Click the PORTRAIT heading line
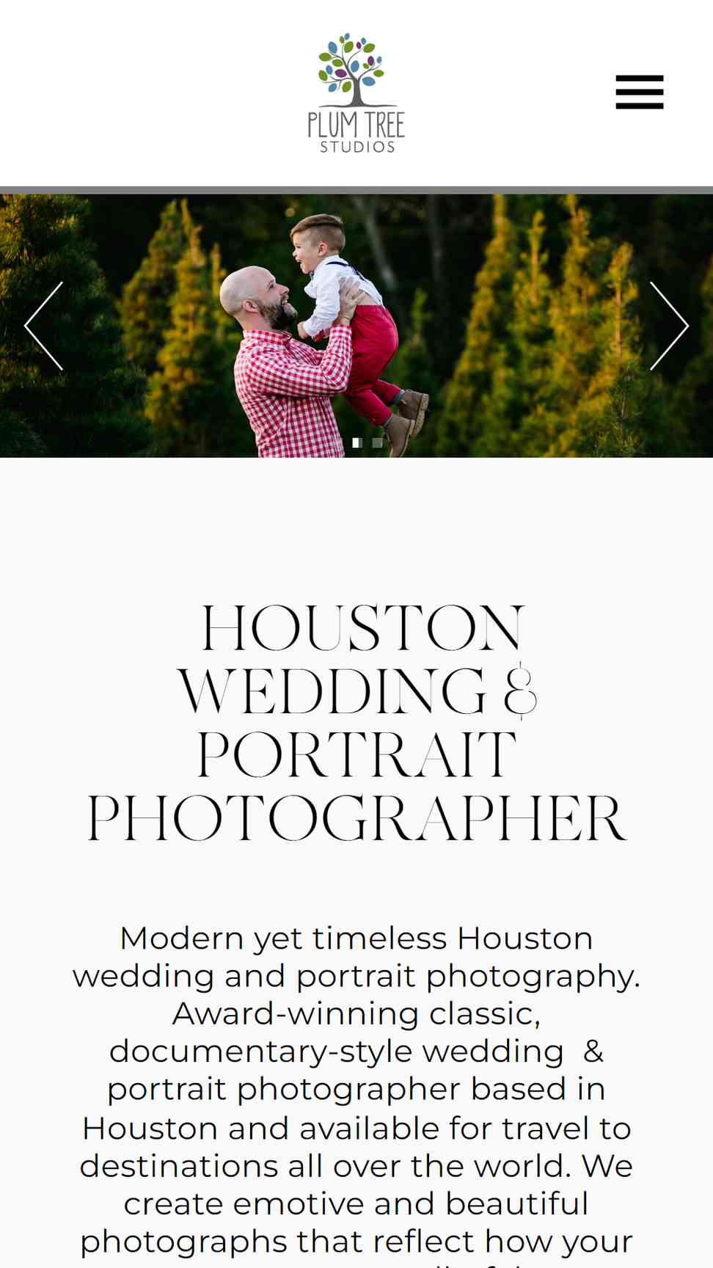713x1268 pixels. 356,755
